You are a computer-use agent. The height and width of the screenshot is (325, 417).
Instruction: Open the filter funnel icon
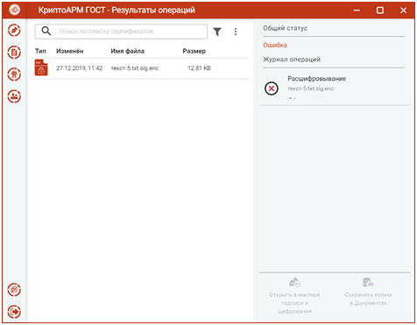217,32
